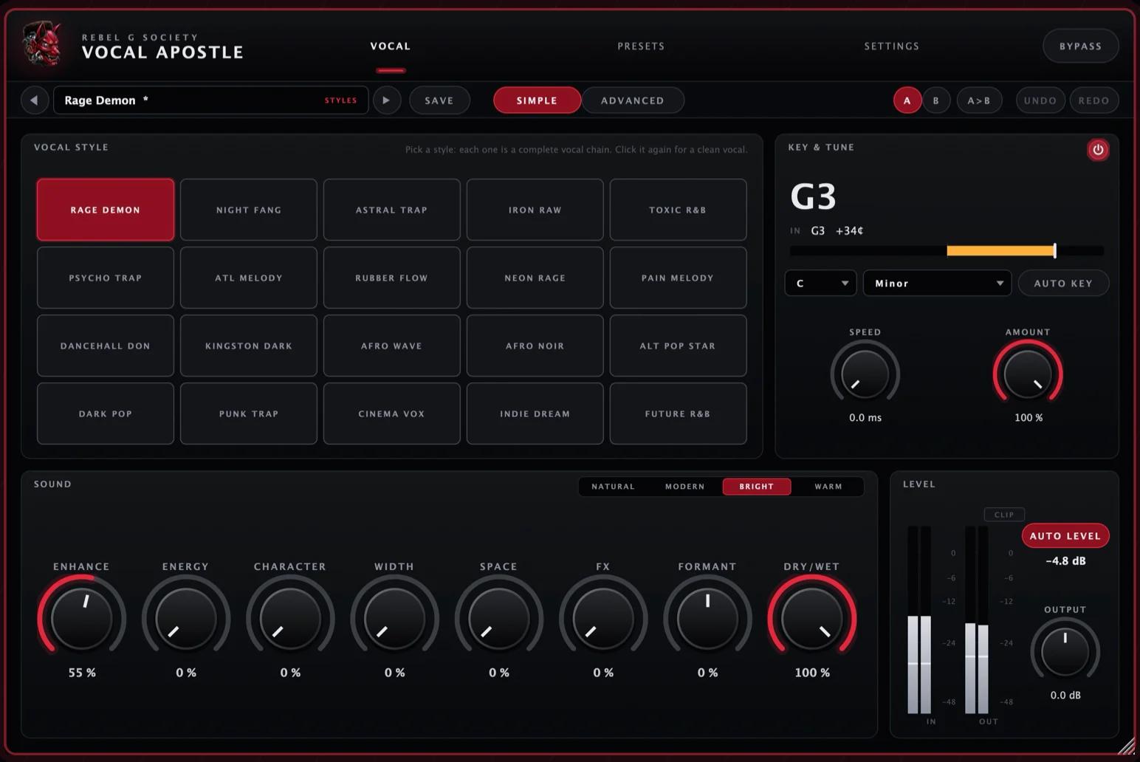This screenshot has width=1140, height=762.
Task: Toggle Key & Tune power button
Action: coord(1098,150)
